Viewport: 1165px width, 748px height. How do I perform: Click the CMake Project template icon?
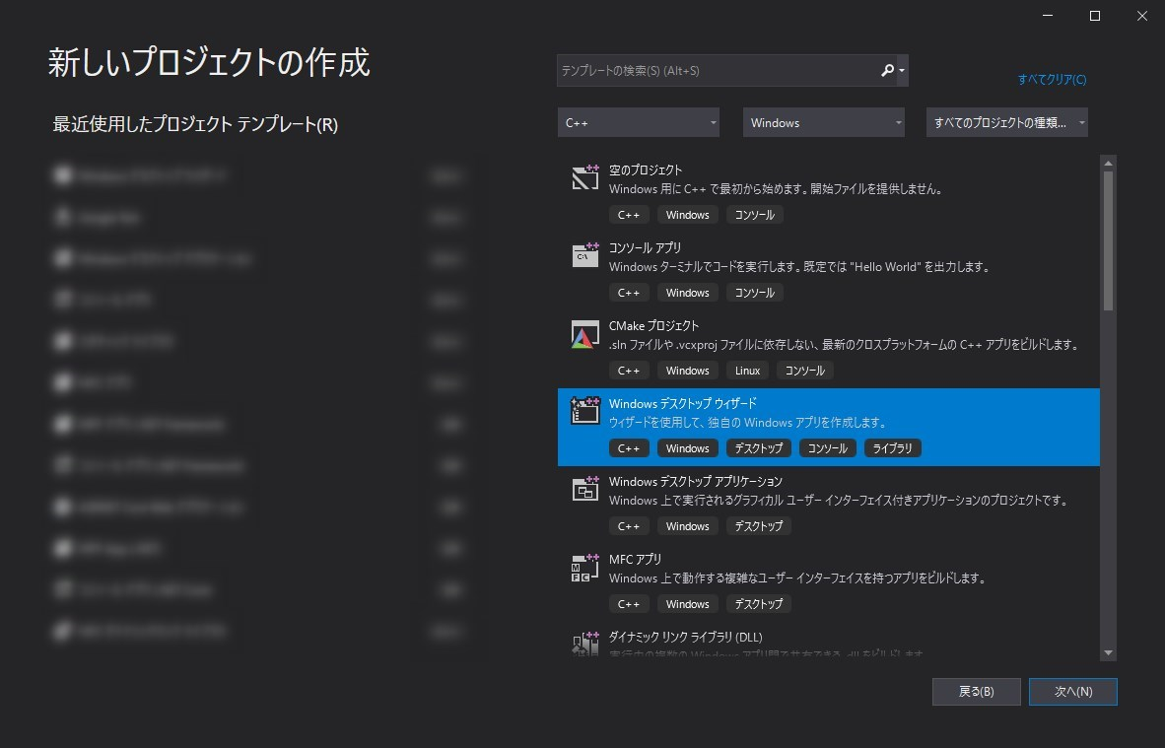coord(584,334)
